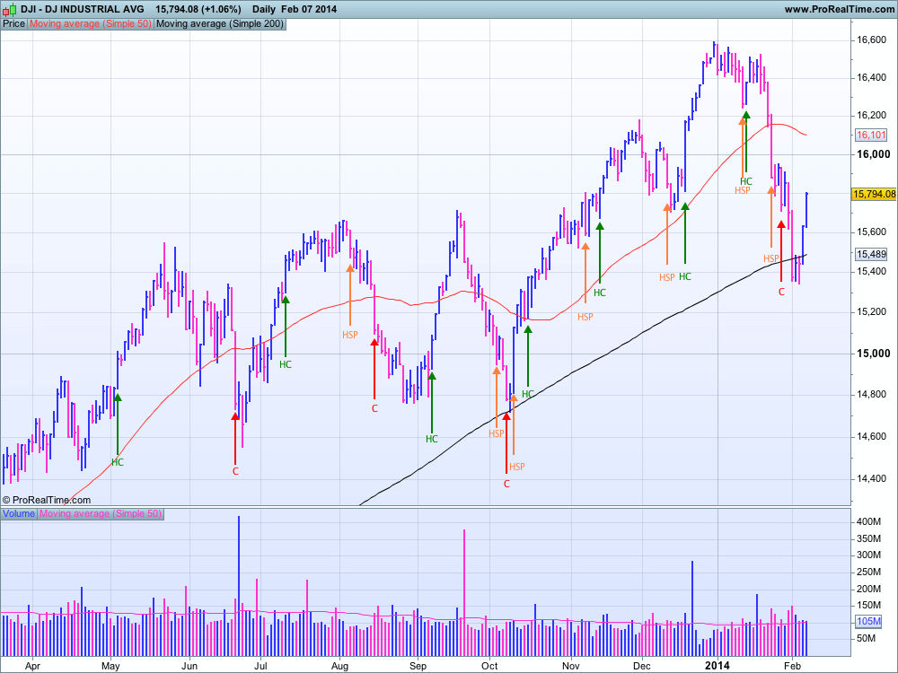Click the Apr label on time axis

32,666
